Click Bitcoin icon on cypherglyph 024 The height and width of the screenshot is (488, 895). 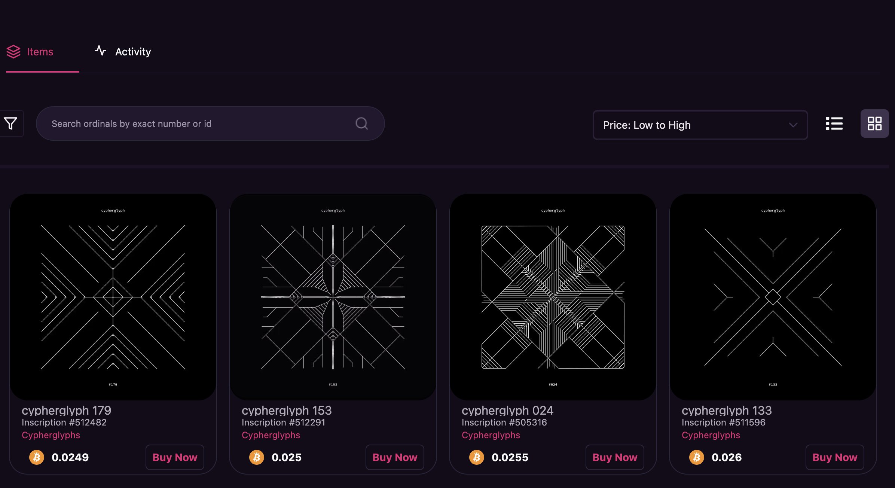coord(477,457)
